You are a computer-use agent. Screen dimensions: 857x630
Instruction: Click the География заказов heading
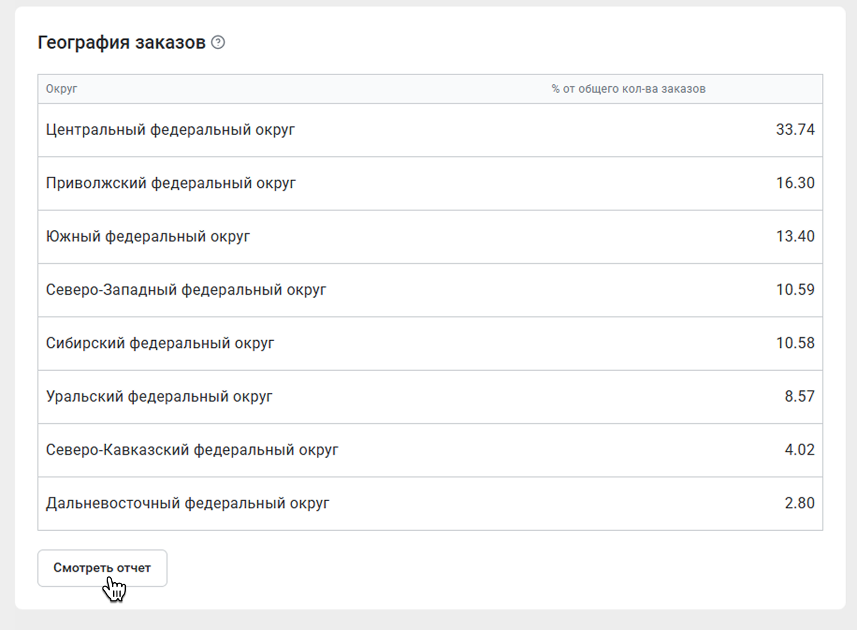[121, 43]
